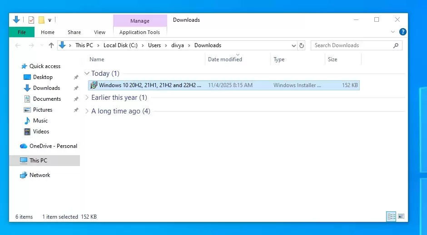Open the File menu

point(22,32)
